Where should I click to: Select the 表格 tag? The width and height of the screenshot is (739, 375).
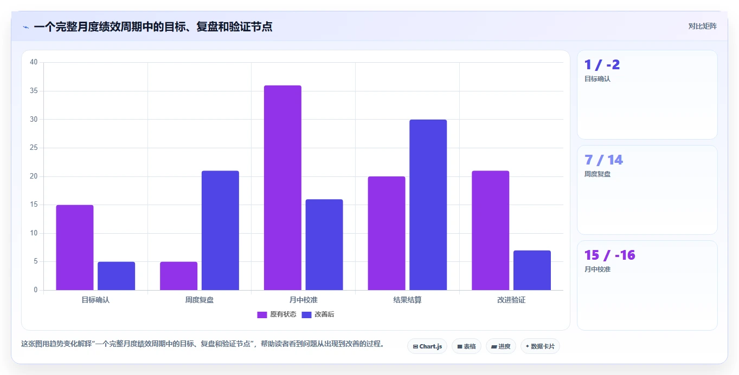tap(466, 346)
